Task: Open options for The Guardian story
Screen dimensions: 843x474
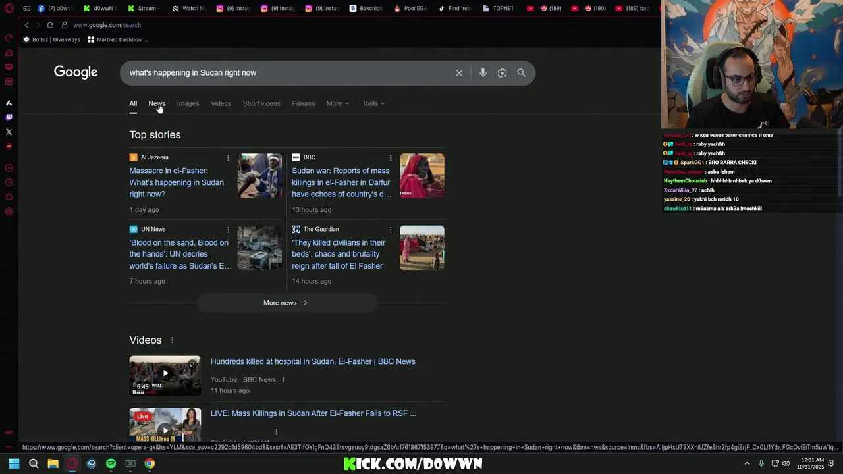Action: [x=391, y=230]
